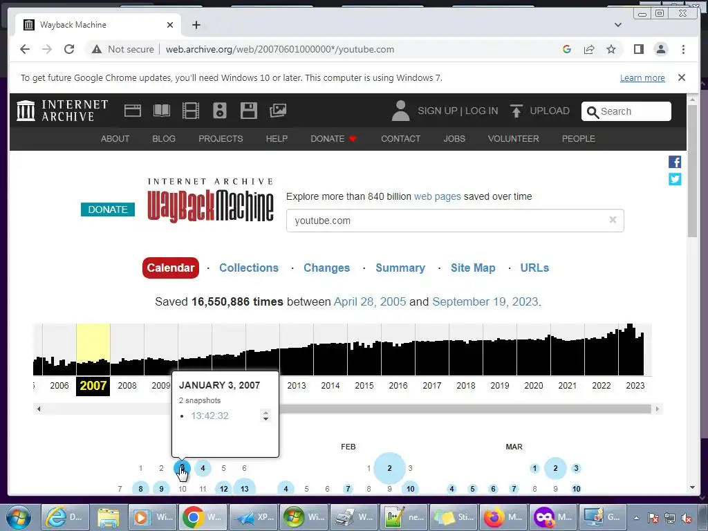Open the Internet Archive video film icon

tap(191, 111)
